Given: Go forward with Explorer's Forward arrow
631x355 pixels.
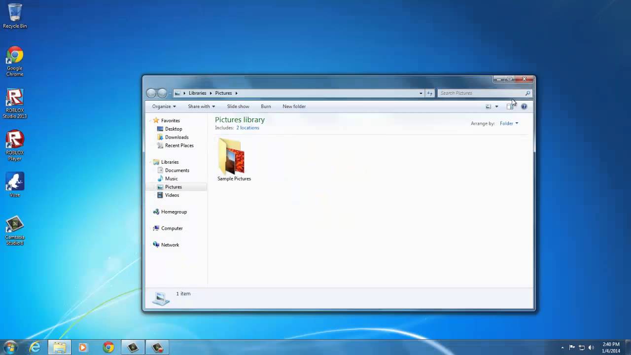Looking at the screenshot, I should [162, 93].
